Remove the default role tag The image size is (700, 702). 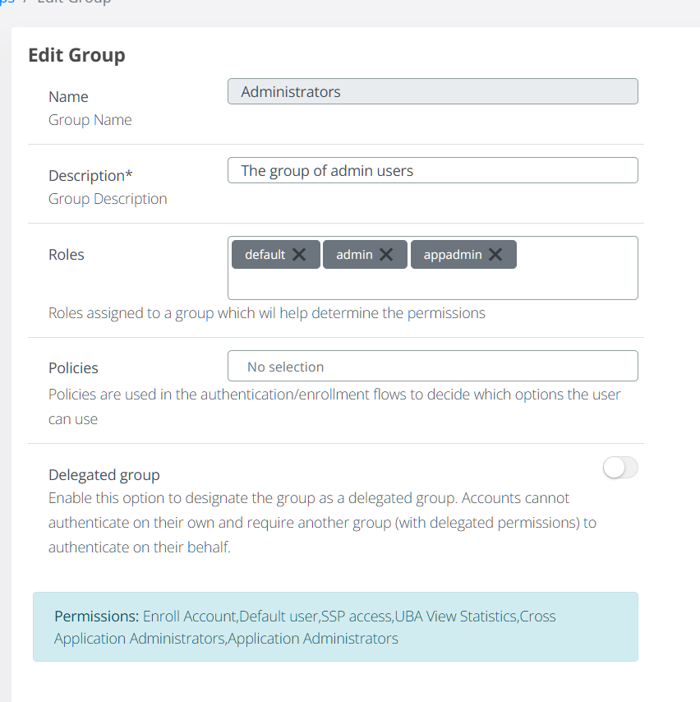point(299,255)
